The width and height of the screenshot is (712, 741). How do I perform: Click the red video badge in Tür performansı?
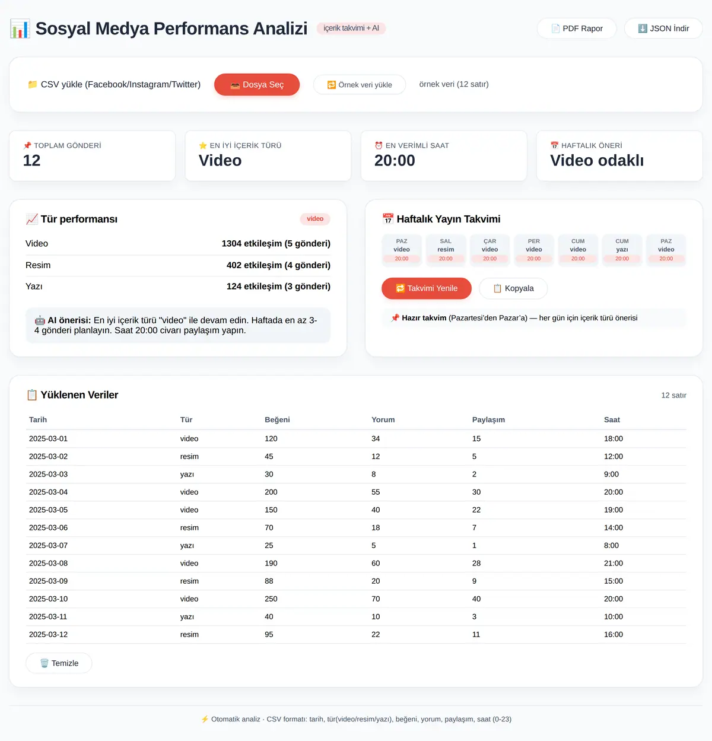click(315, 219)
